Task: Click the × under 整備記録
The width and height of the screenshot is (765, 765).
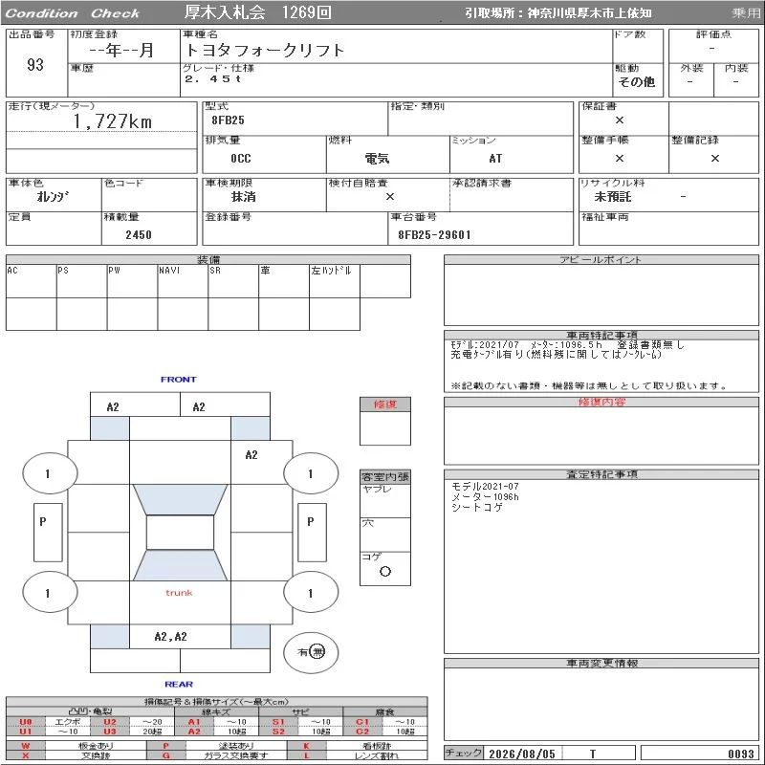Action: tap(714, 159)
